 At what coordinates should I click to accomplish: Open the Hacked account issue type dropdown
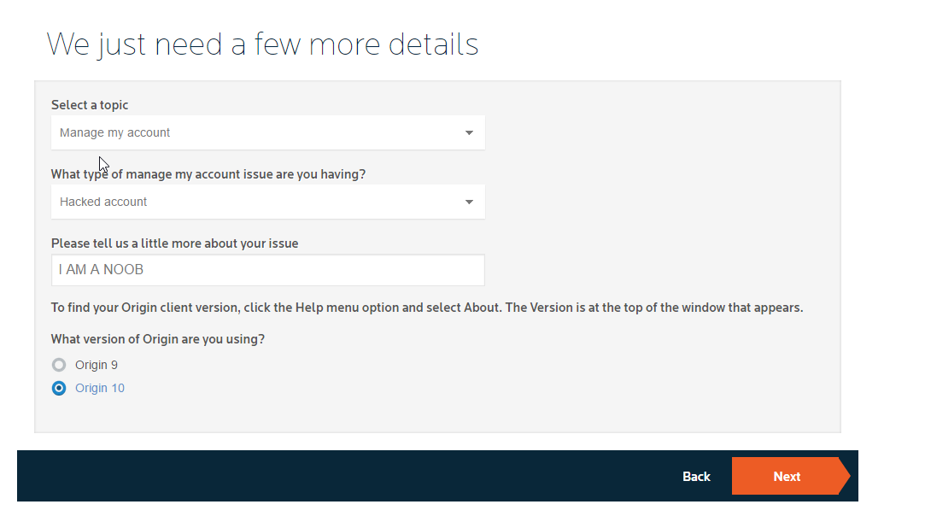[x=268, y=202]
